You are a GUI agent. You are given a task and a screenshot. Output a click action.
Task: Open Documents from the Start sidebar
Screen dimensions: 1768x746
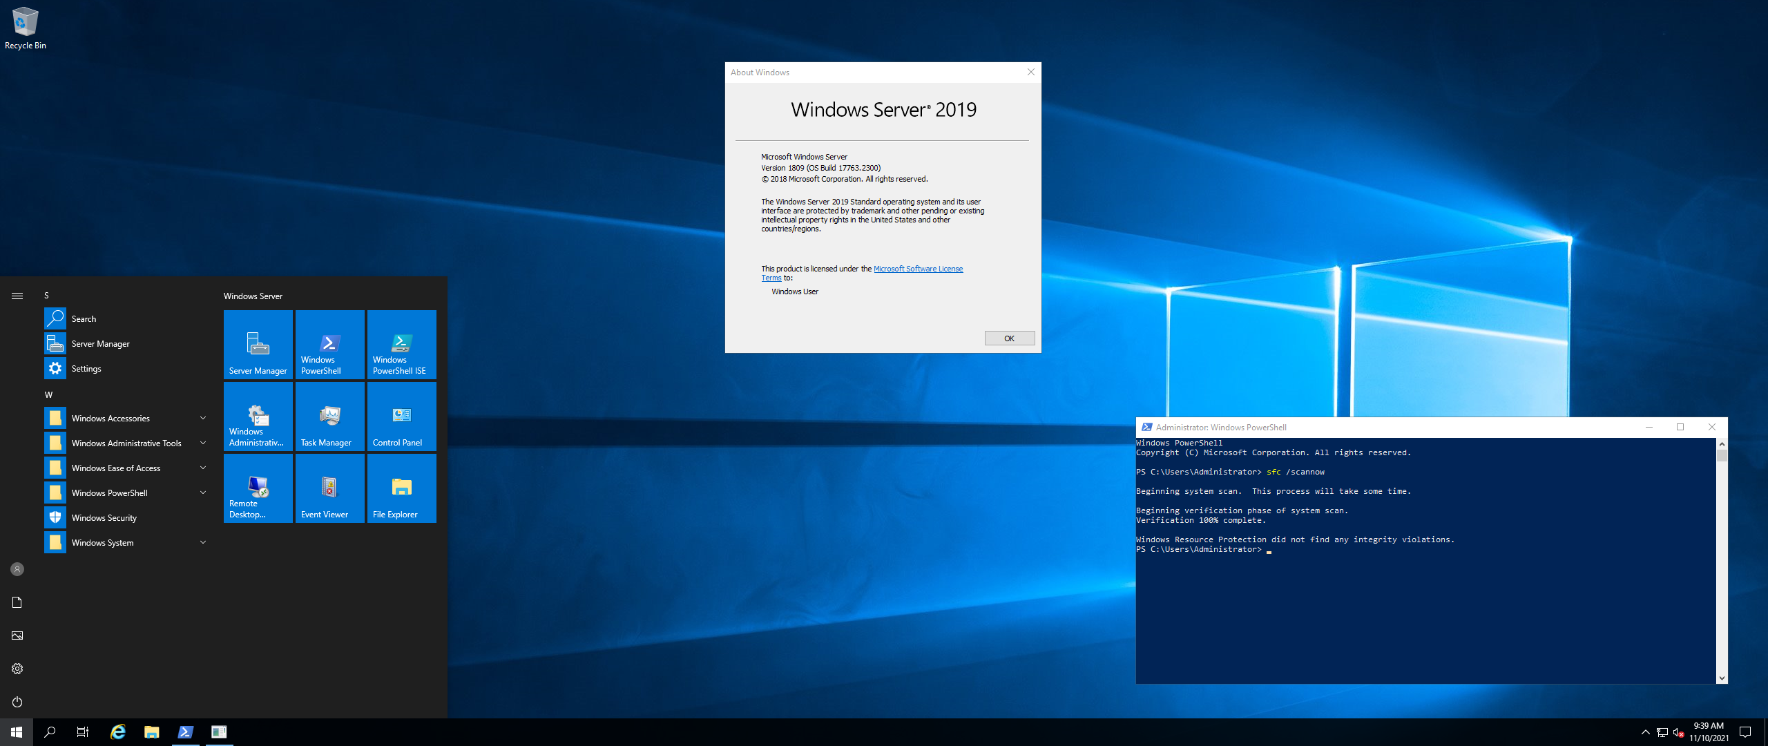17,602
